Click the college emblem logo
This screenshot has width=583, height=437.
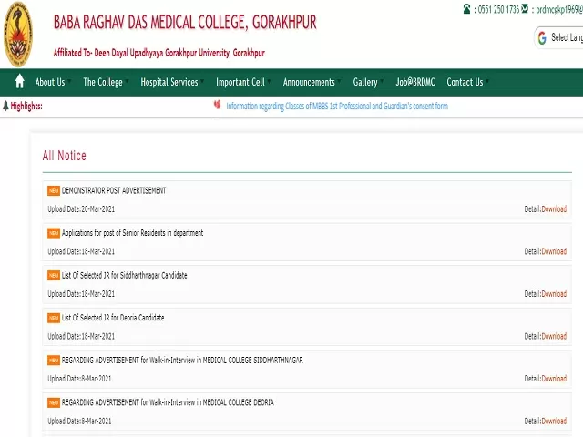(x=18, y=35)
